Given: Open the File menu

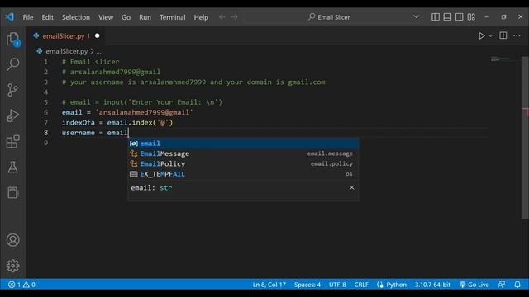Looking at the screenshot, I should (x=28, y=17).
